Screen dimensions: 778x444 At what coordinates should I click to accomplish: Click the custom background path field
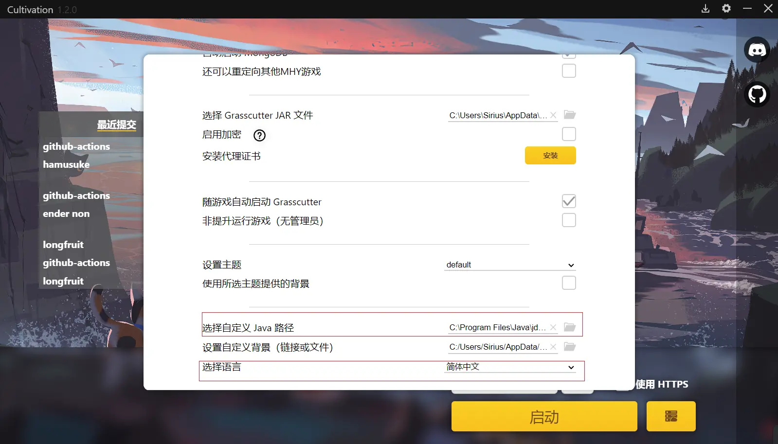click(x=498, y=347)
